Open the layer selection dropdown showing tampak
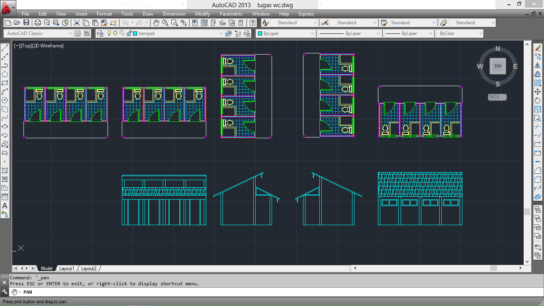The image size is (544, 306). [221, 33]
